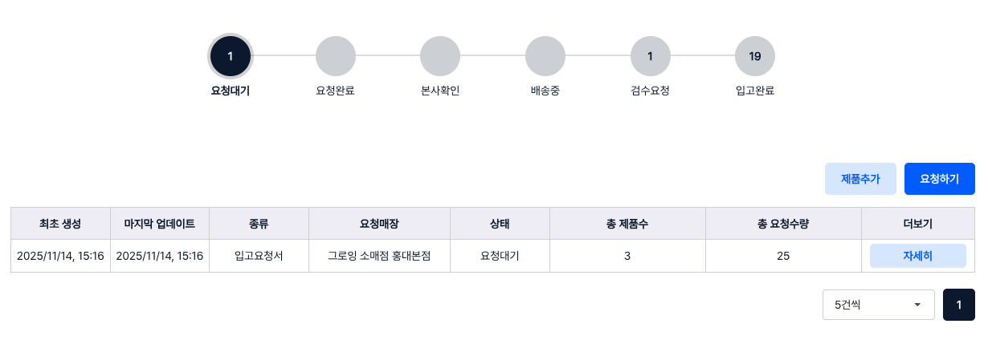Switch to the 검수요청 step circle
The height and width of the screenshot is (344, 988).
(x=650, y=56)
